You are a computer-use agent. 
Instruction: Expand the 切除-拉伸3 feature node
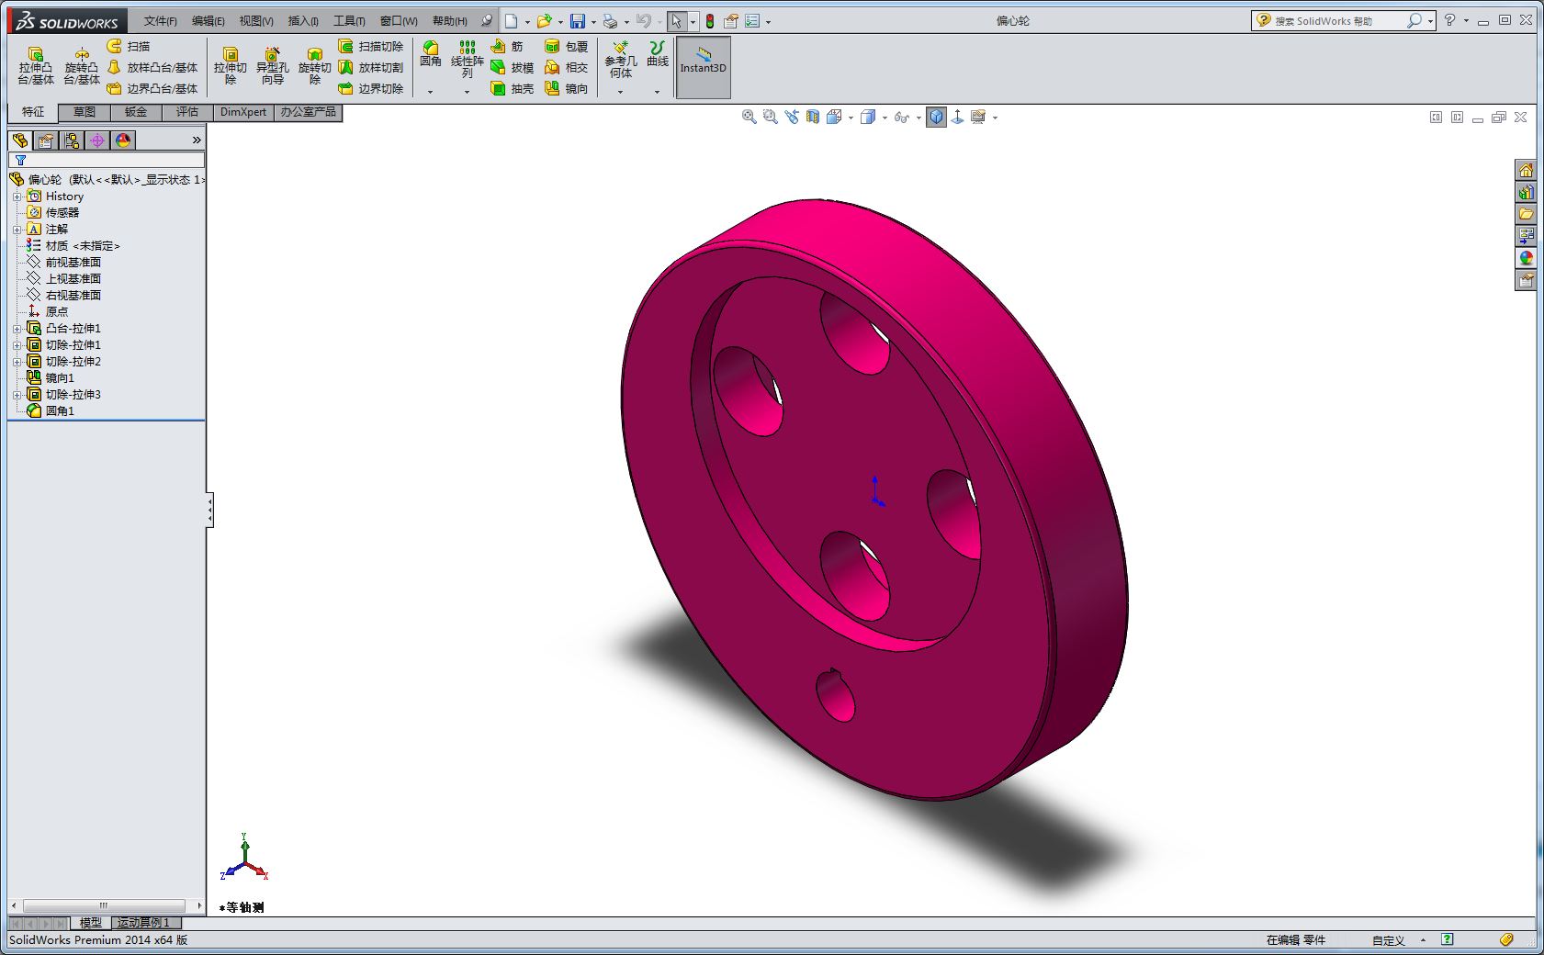pyautogui.click(x=17, y=395)
